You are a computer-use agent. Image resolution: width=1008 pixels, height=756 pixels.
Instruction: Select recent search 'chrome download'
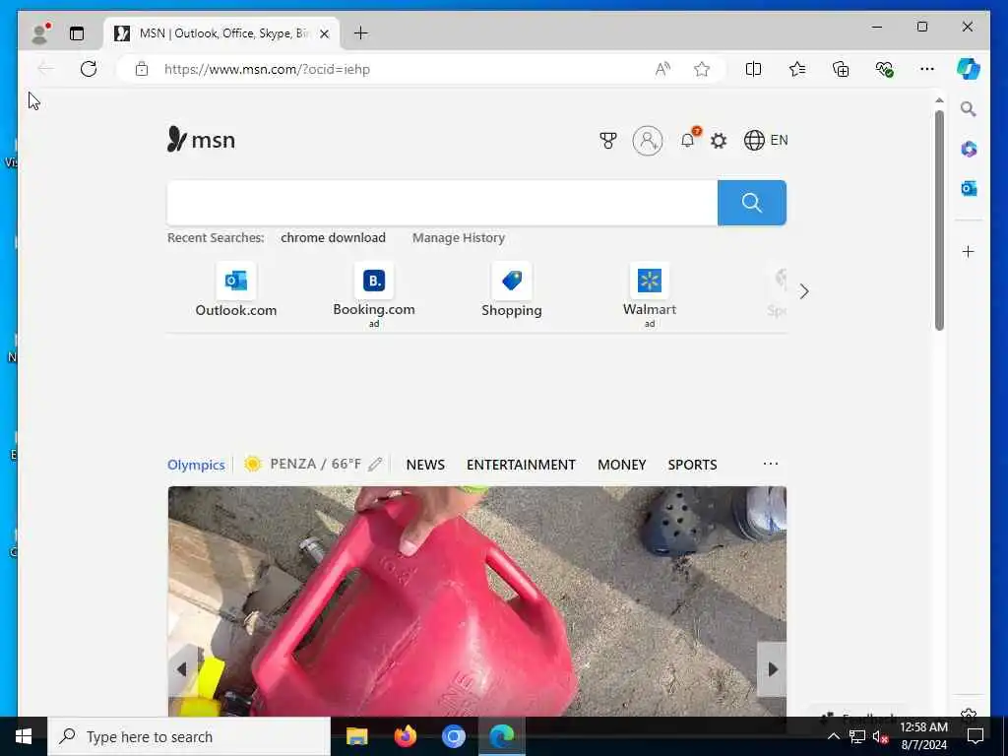(333, 238)
